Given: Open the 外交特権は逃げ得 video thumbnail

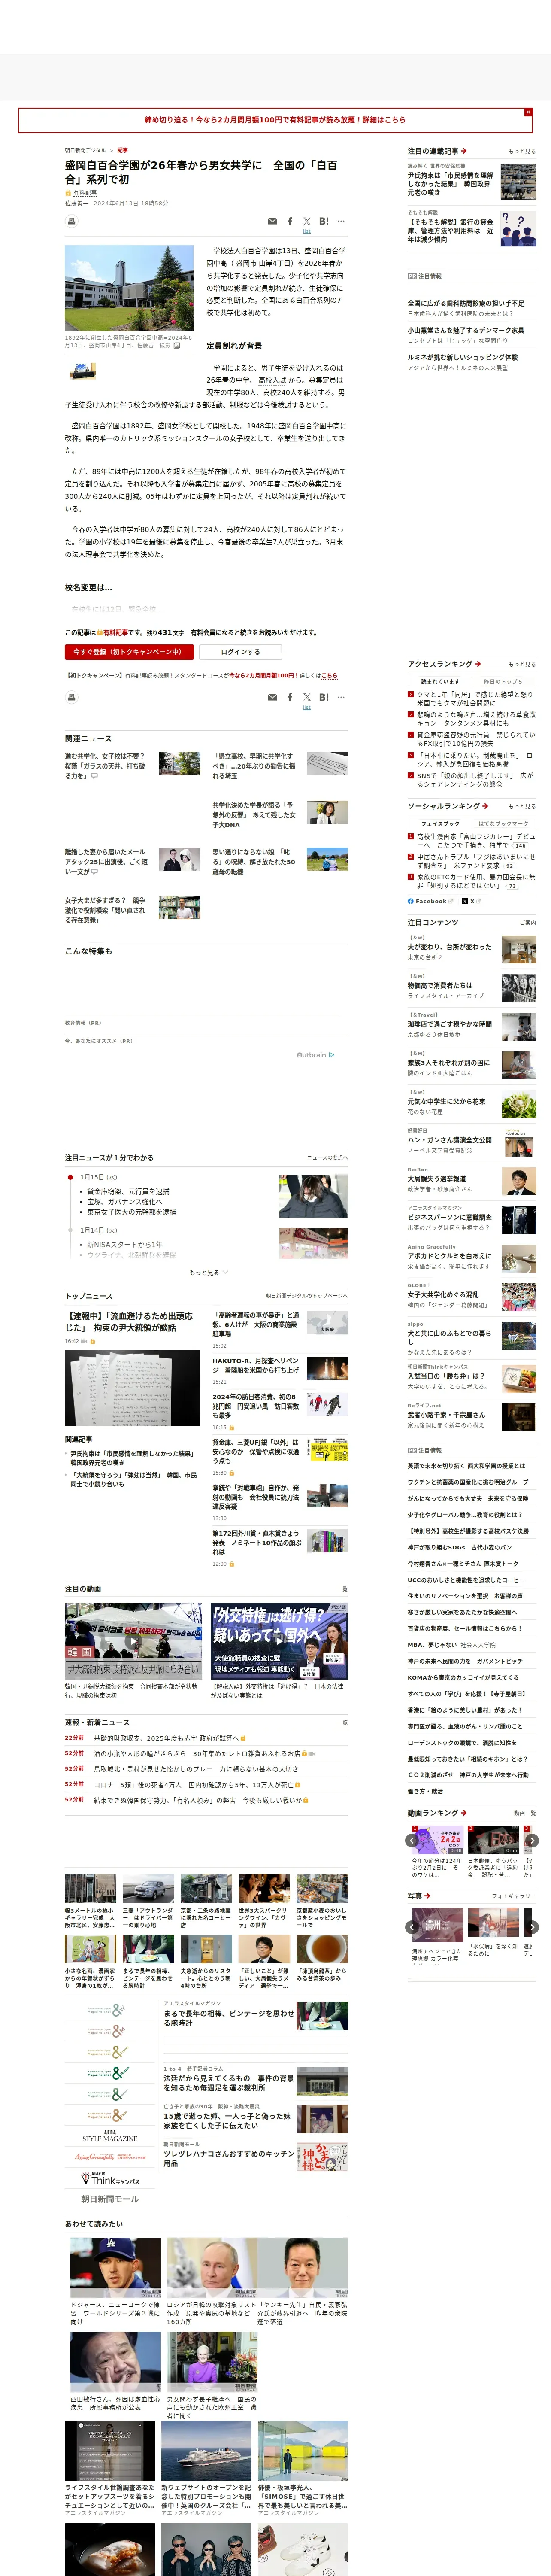Looking at the screenshot, I should 279,1640.
